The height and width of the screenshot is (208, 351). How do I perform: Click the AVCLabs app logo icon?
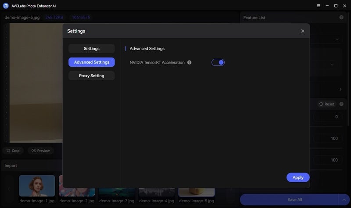tap(6, 6)
